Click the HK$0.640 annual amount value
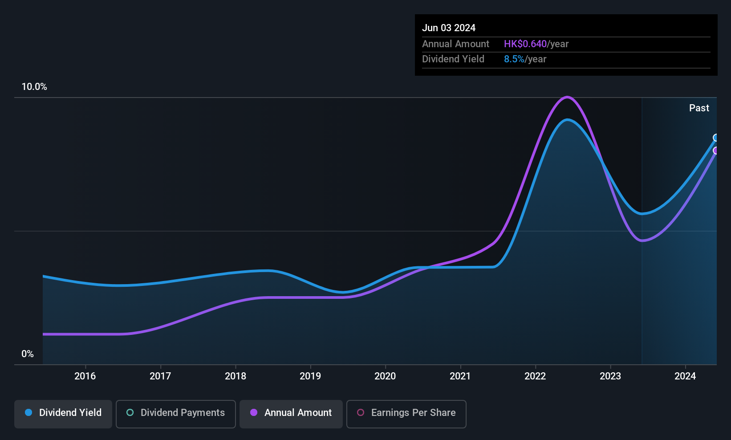 (x=525, y=44)
